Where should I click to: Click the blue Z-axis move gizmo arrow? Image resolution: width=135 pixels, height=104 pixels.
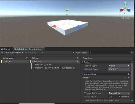pyautogui.click(x=79, y=27)
